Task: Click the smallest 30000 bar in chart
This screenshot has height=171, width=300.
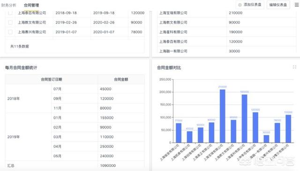Action: click(266, 139)
